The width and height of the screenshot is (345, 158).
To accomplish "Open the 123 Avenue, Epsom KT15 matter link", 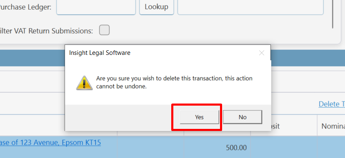I will (x=50, y=143).
